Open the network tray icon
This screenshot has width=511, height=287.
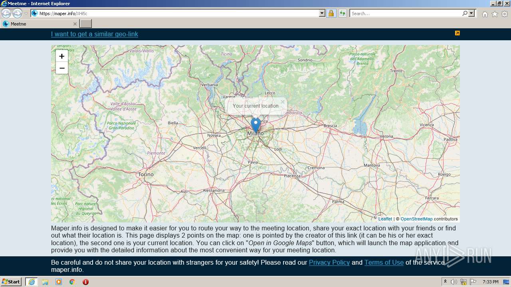[463, 282]
